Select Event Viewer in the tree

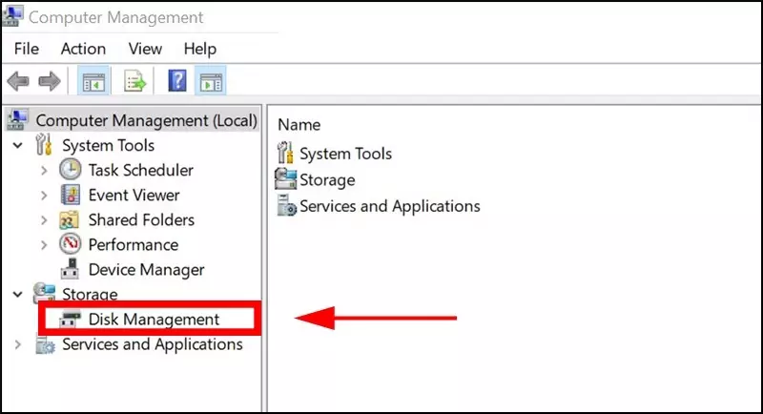[134, 196]
